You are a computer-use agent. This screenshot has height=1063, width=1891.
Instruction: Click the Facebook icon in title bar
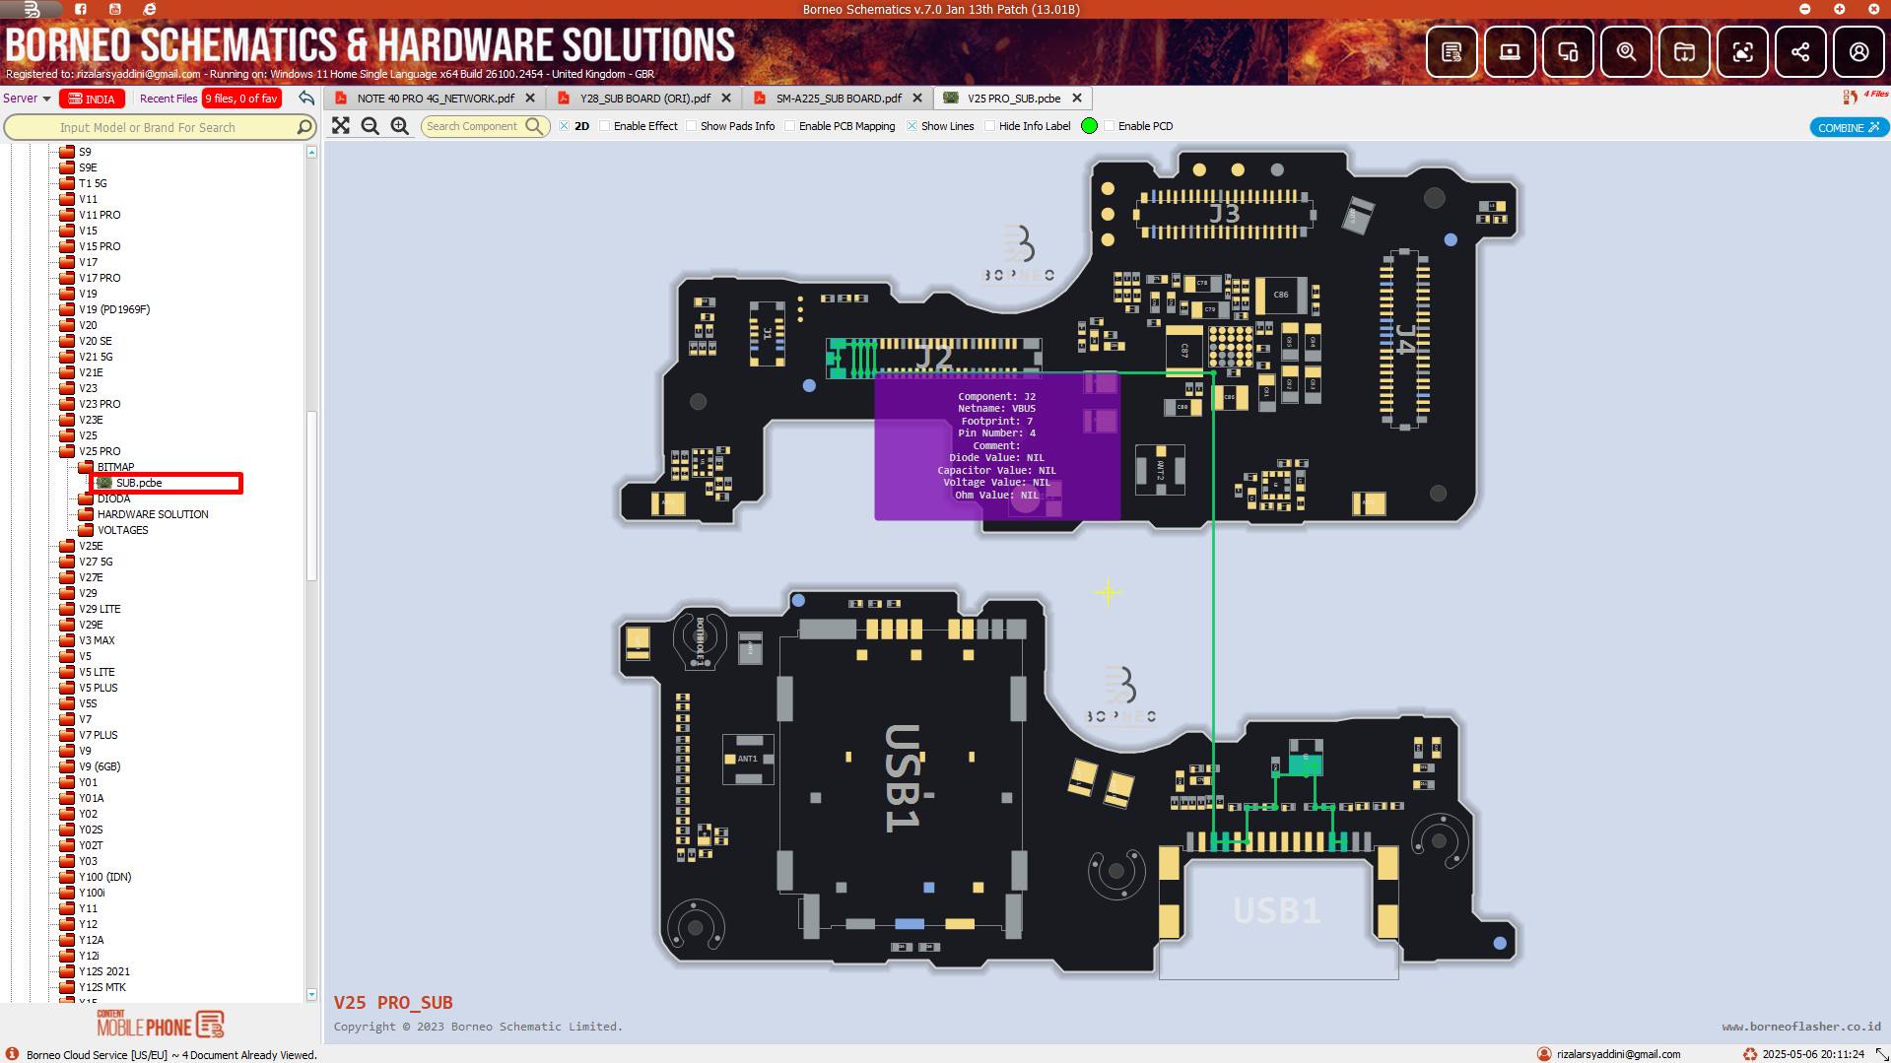tap(81, 9)
